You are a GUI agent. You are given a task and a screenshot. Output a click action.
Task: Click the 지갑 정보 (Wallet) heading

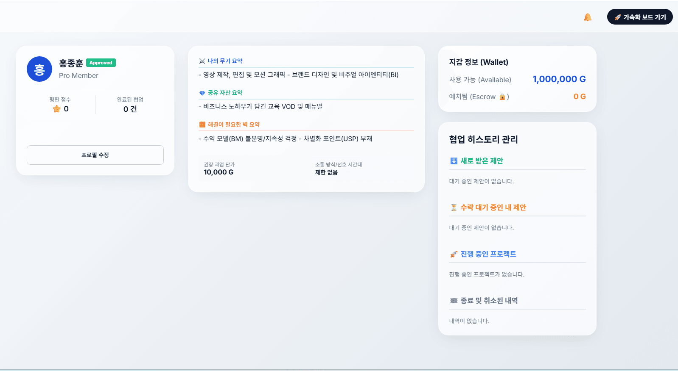479,62
